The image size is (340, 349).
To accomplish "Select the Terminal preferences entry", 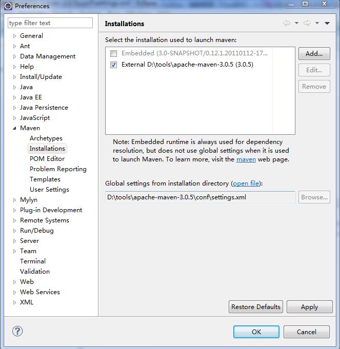I will pyautogui.click(x=33, y=261).
